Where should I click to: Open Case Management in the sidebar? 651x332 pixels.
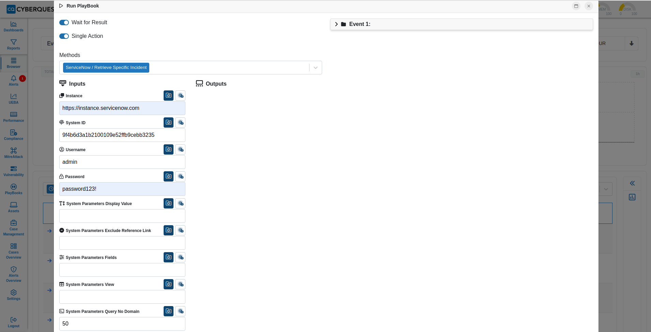coord(14,228)
